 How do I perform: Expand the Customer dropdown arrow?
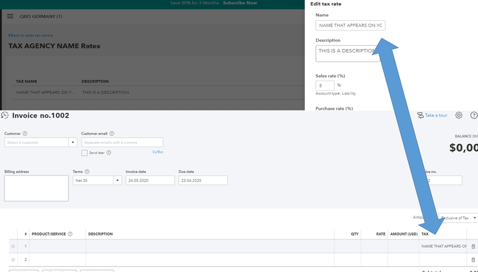tap(73, 142)
